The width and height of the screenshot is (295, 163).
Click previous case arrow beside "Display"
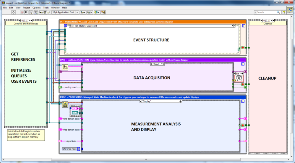point(141,101)
